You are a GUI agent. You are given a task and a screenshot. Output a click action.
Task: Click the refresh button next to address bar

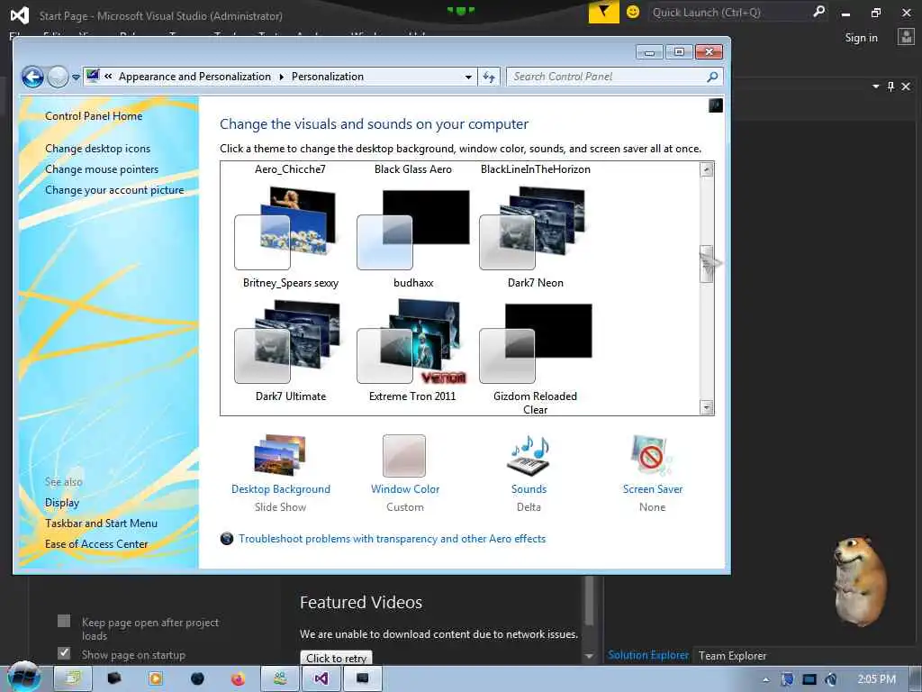point(489,77)
